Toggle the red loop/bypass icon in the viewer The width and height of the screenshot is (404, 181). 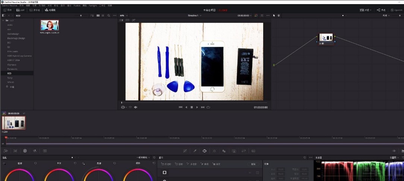coord(256,15)
